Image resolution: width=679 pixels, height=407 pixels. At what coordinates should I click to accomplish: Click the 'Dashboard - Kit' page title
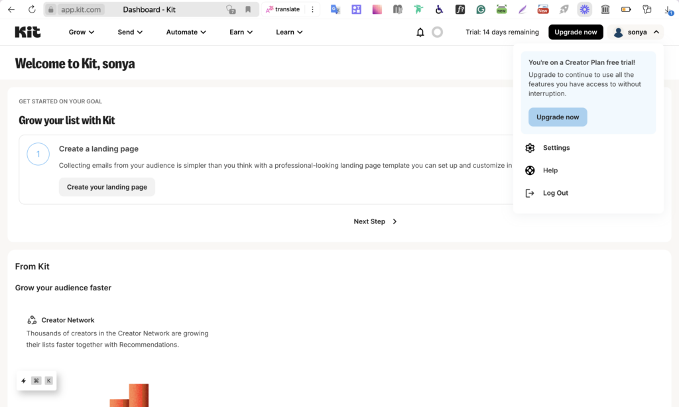[x=149, y=9]
